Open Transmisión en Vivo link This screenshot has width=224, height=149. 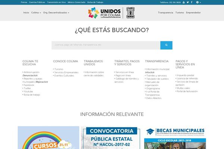coord(56,2)
